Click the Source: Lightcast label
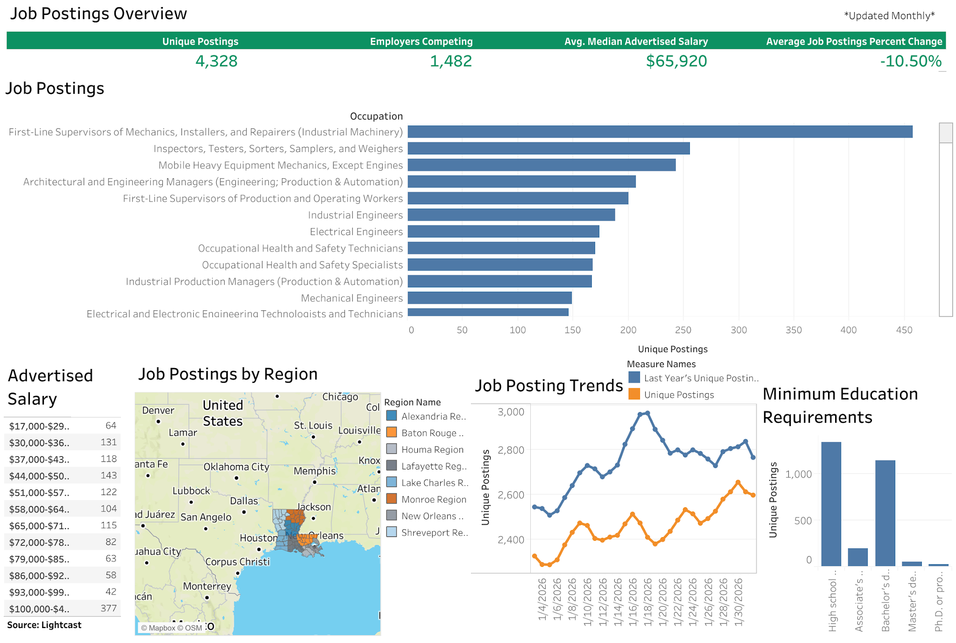Viewport: 956px width, 643px height. pos(44,624)
